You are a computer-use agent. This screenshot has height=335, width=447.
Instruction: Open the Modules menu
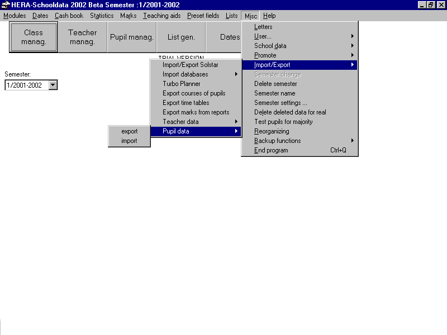point(15,16)
